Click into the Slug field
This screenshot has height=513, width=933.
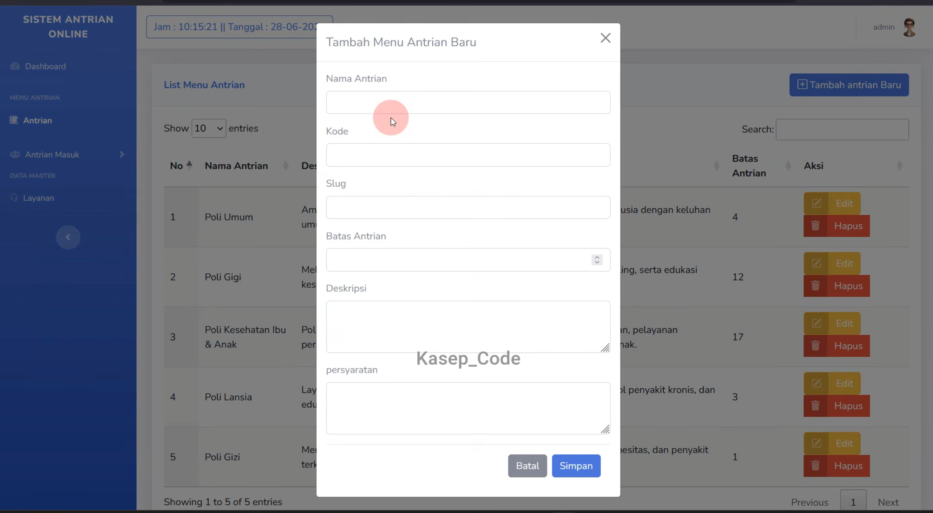point(468,207)
